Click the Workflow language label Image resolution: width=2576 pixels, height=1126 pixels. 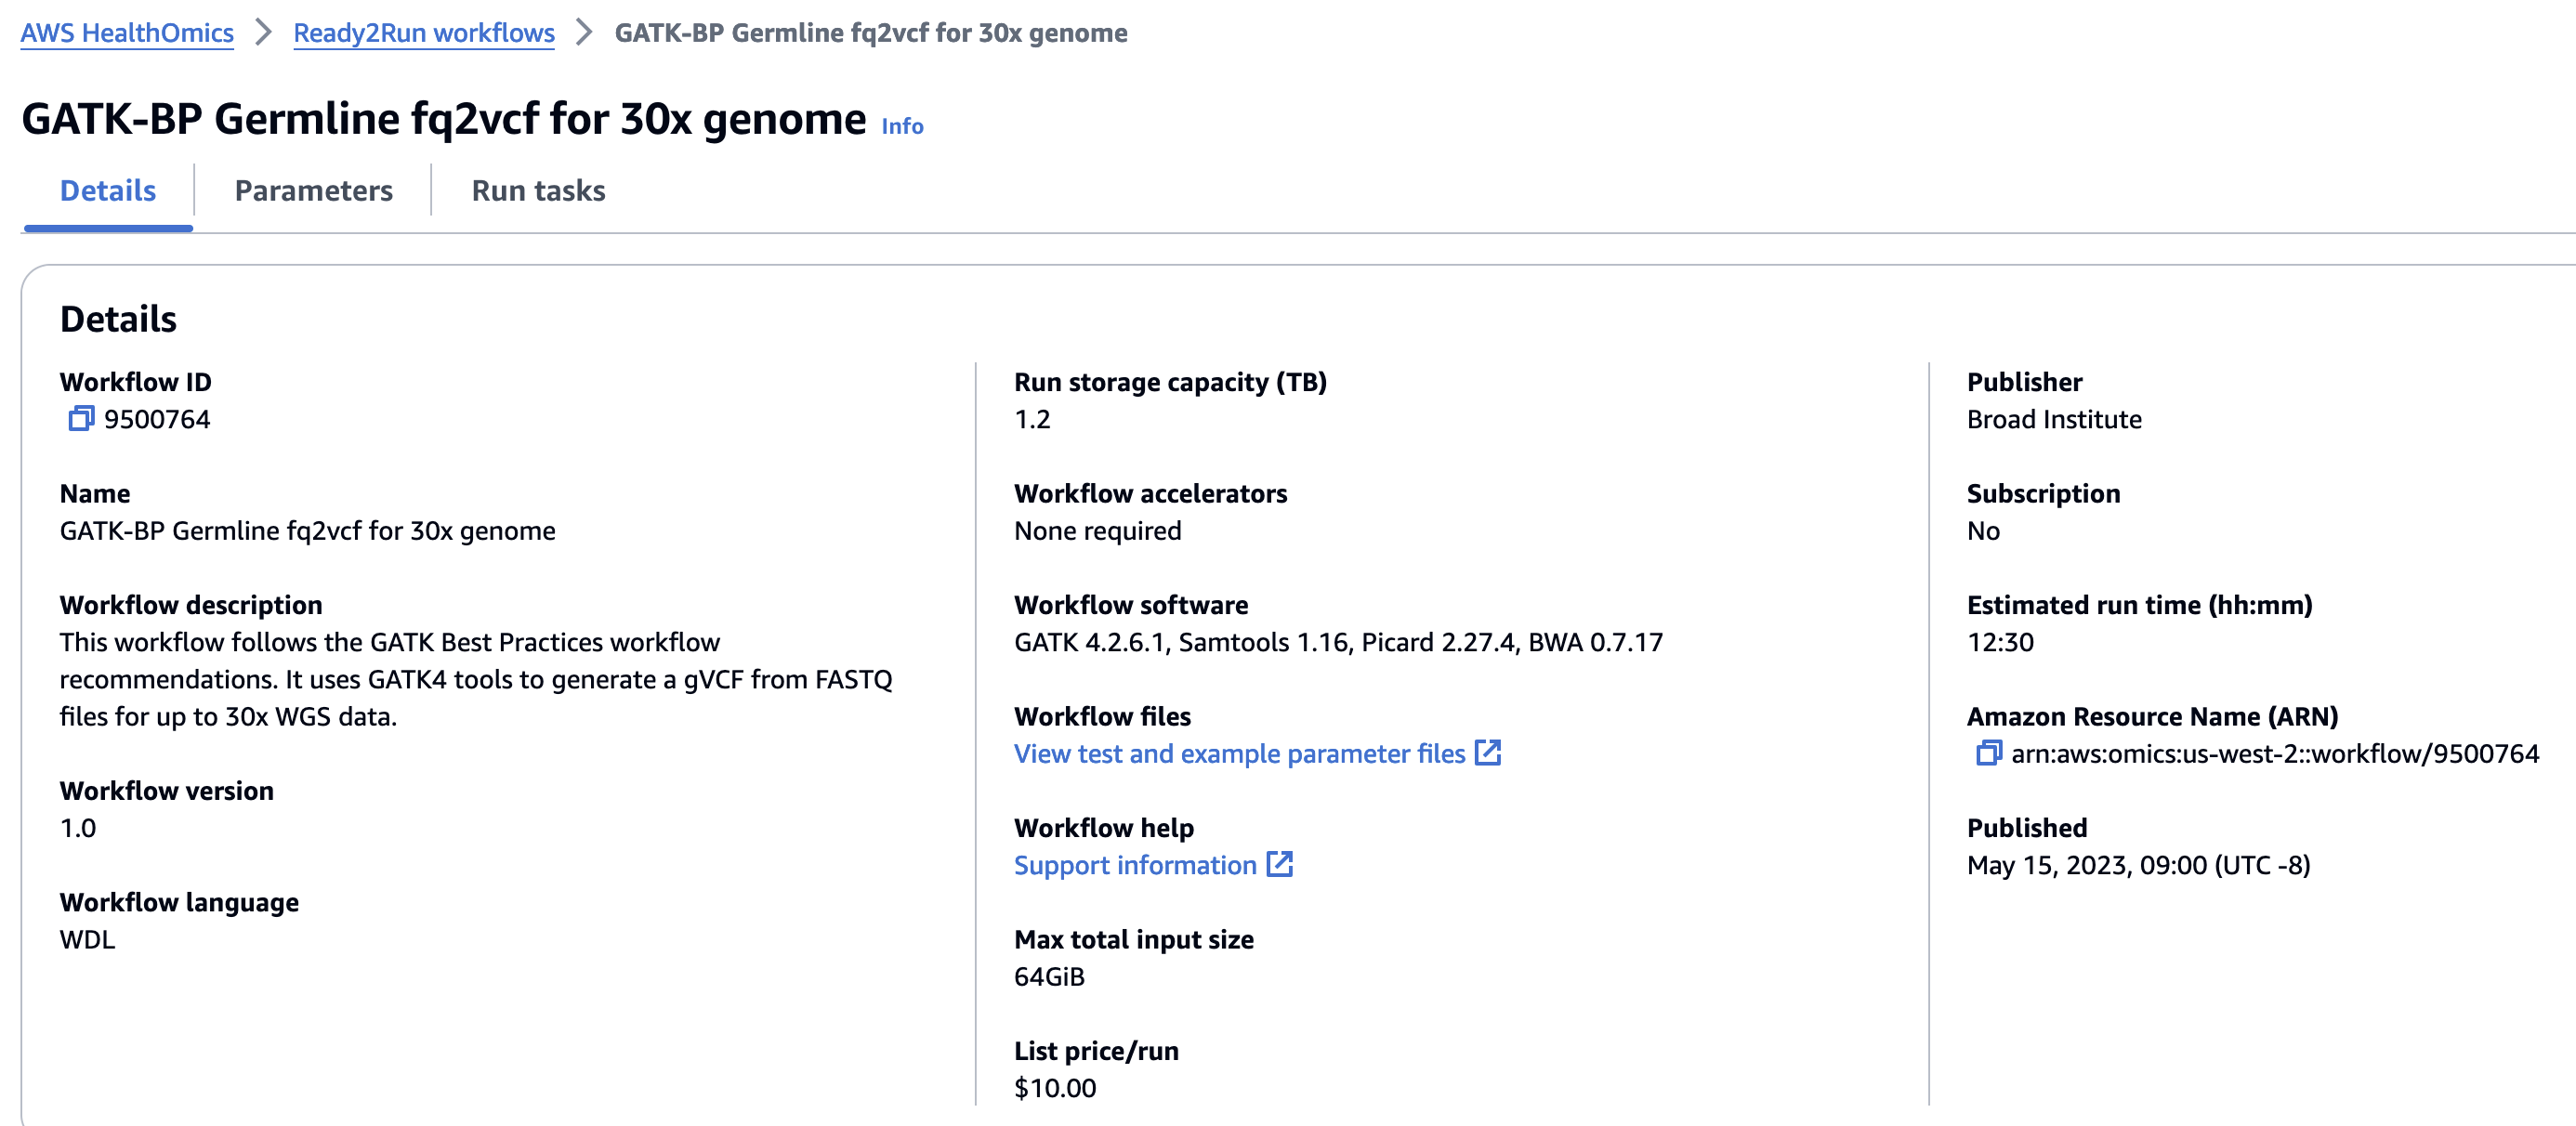coord(179,902)
